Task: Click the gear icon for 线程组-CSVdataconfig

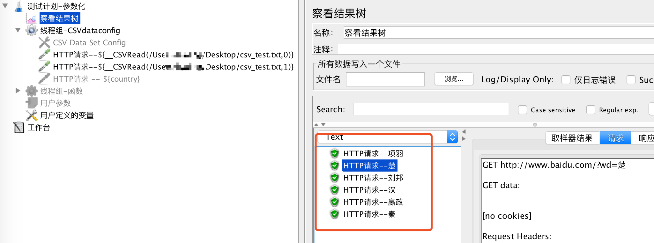Action: tap(31, 31)
